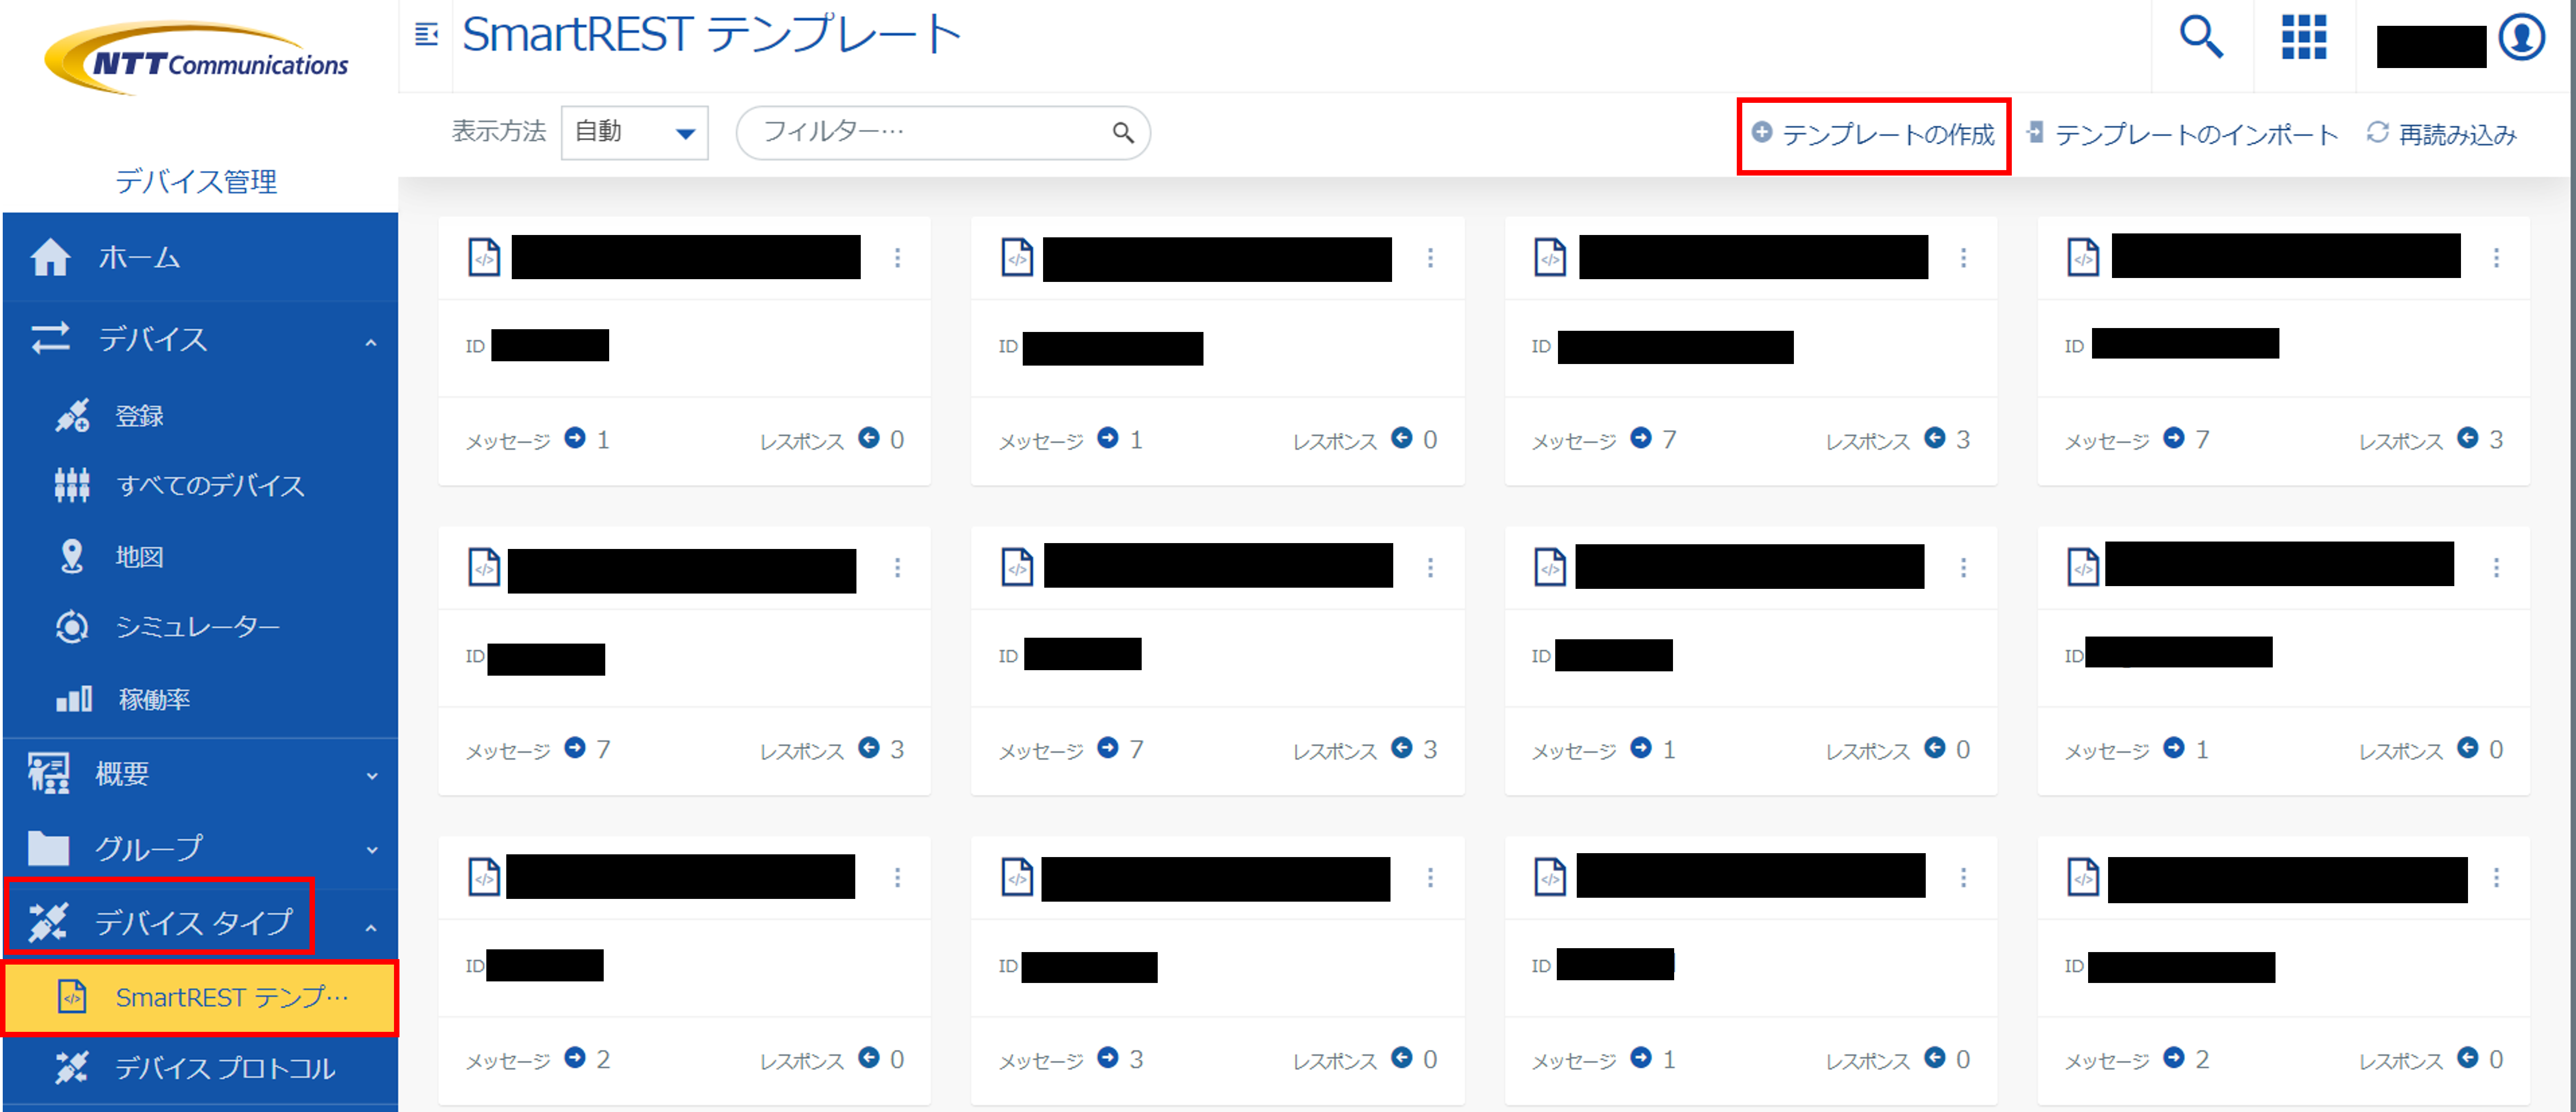Screen dimensions: 2576x1112
Task: Open the kebab menu on the first template card
Action: (x=898, y=258)
